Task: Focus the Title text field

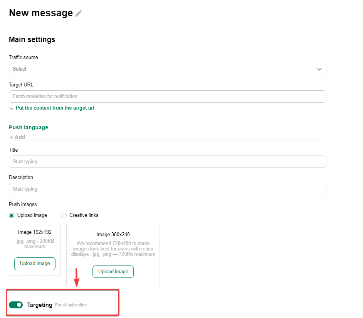Action: [167, 162]
